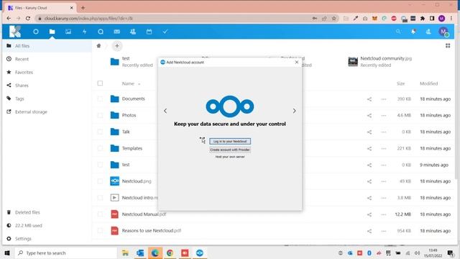Open the notifications bell icon

tap(413, 32)
